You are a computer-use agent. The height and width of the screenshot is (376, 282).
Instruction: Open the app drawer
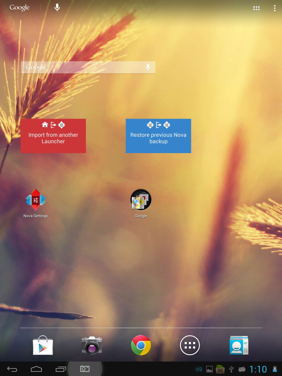coord(190,346)
